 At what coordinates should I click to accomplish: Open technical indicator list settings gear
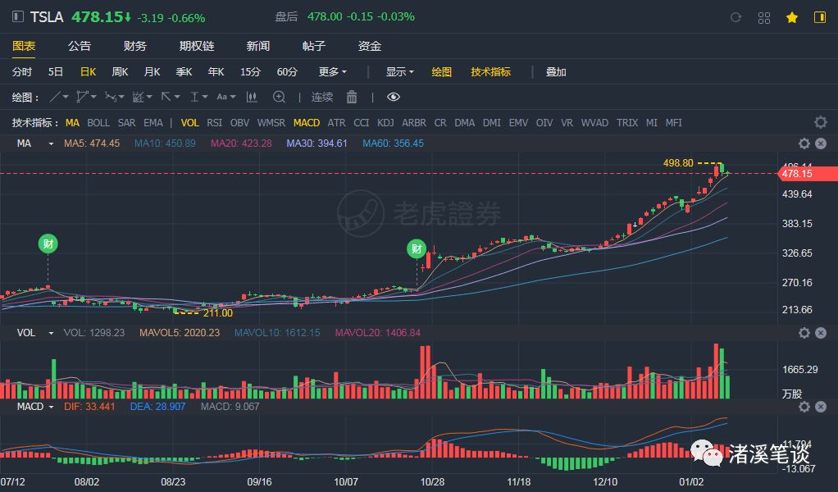[821, 122]
